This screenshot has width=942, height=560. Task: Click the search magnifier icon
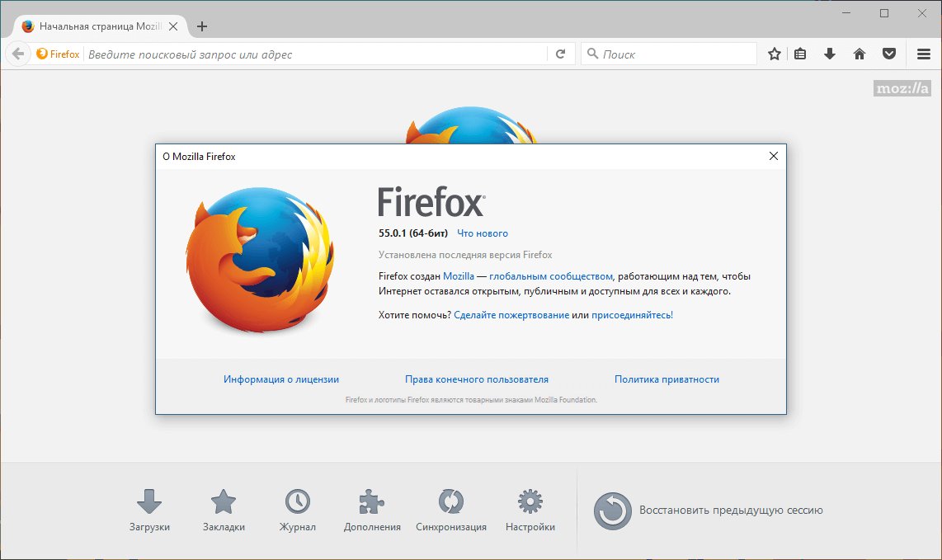[x=592, y=54]
